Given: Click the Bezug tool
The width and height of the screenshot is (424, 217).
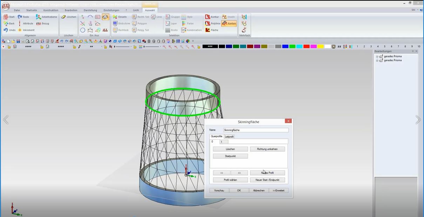Looking at the screenshot, I should (43, 23).
